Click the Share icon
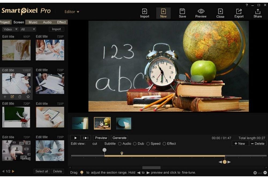 coord(258,13)
